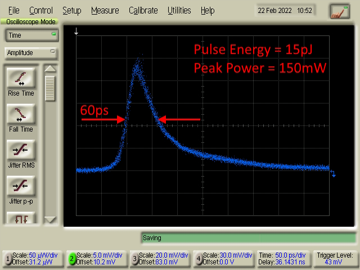Click the partially visible pulse measurement icon
The height and width of the screenshot is (270, 360).
(x=21, y=218)
